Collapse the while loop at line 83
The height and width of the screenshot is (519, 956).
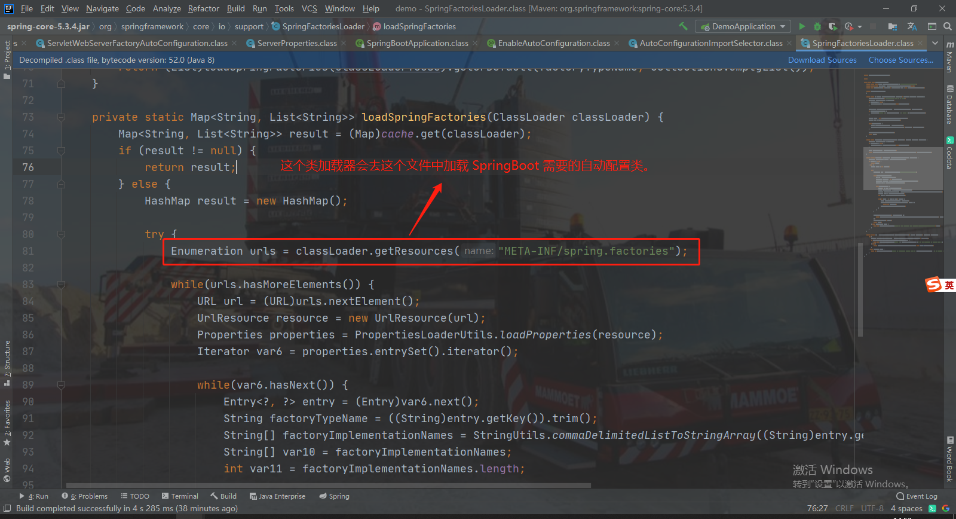(x=61, y=285)
